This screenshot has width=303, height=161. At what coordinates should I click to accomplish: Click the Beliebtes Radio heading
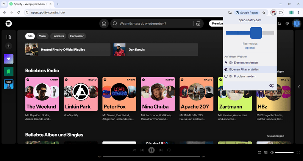(x=42, y=70)
